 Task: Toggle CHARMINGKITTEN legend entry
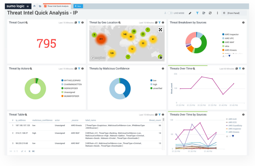[x=71, y=84]
